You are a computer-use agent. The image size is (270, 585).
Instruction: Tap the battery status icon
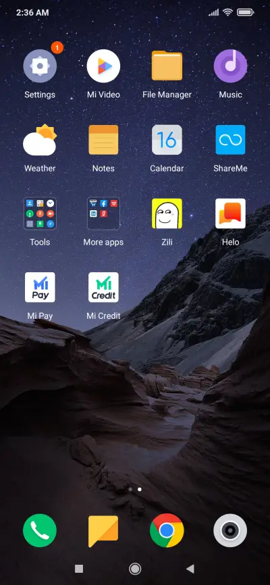click(246, 12)
